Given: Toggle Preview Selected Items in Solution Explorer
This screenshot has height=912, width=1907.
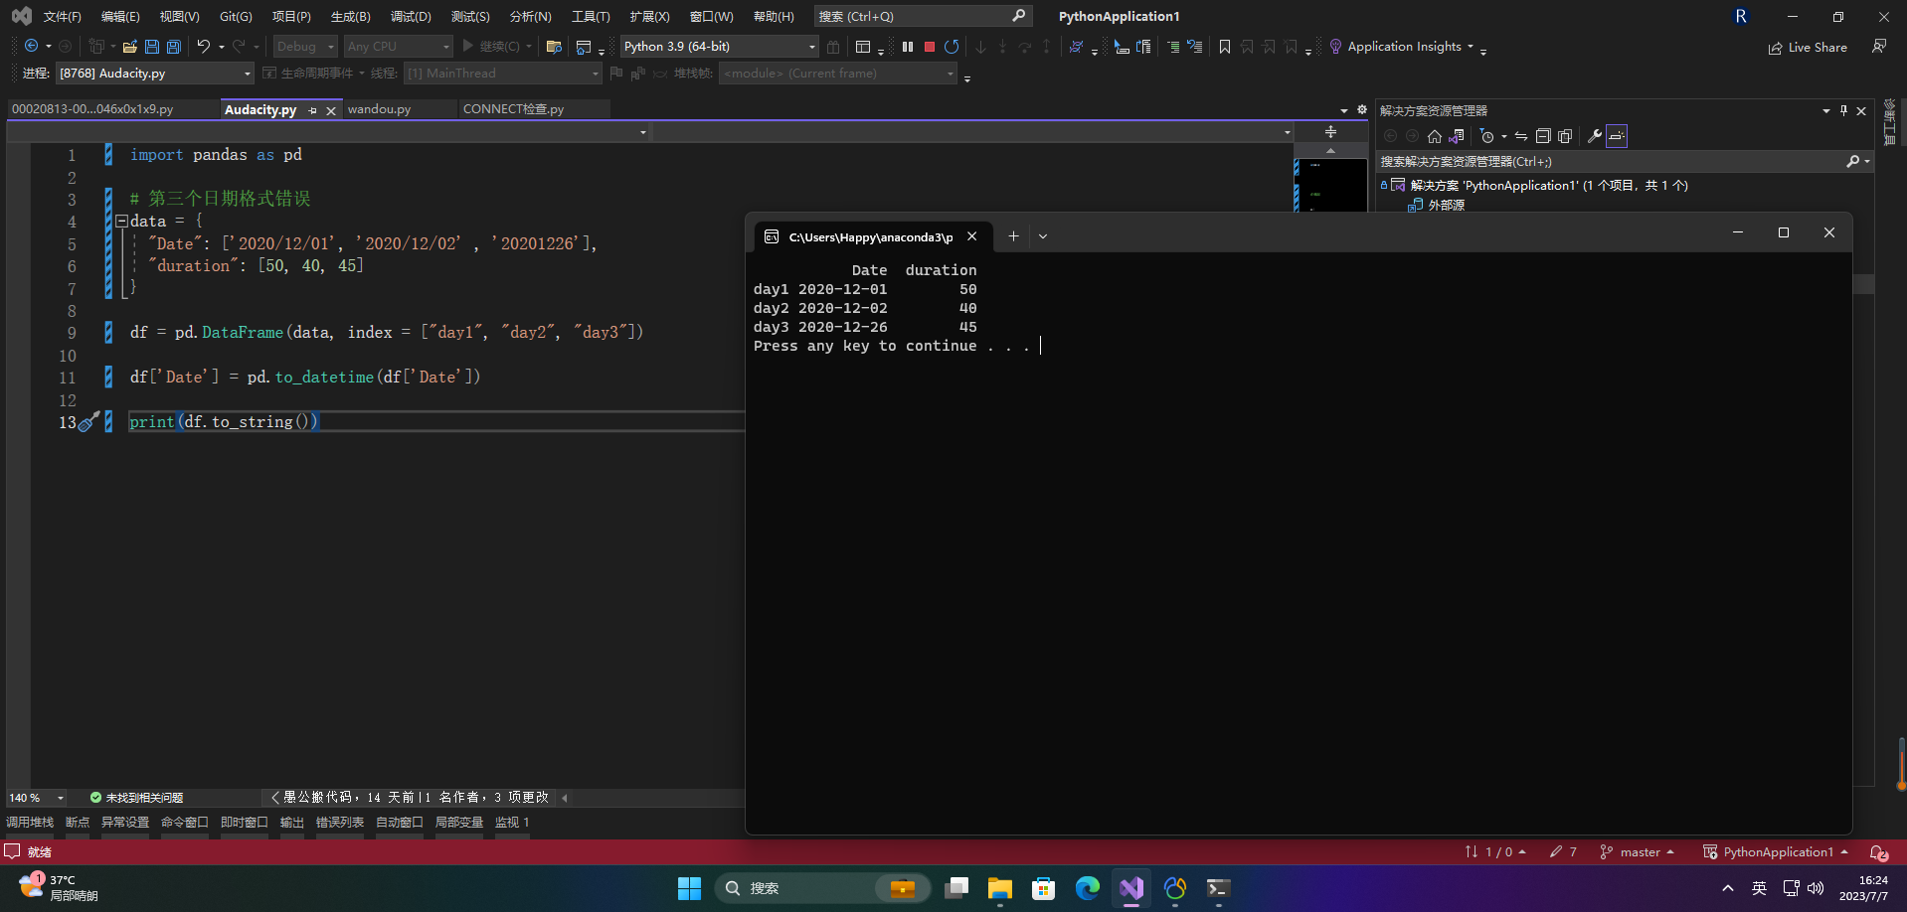Looking at the screenshot, I should 1617,136.
